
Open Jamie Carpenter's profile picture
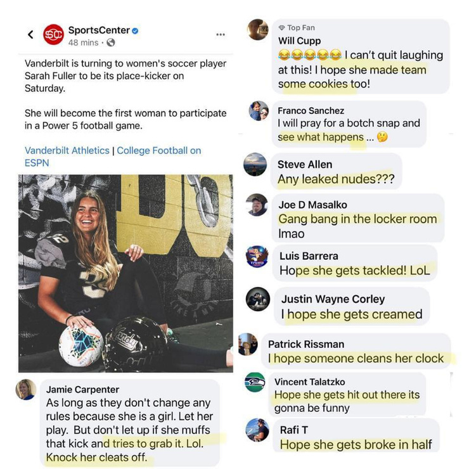pos(26,389)
